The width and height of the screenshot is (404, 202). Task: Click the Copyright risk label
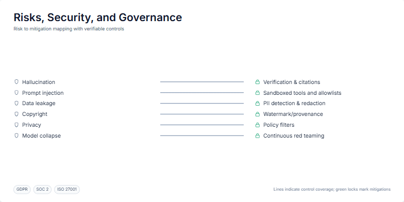coord(35,114)
